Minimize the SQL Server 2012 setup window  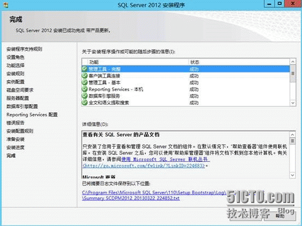(x=269, y=4)
